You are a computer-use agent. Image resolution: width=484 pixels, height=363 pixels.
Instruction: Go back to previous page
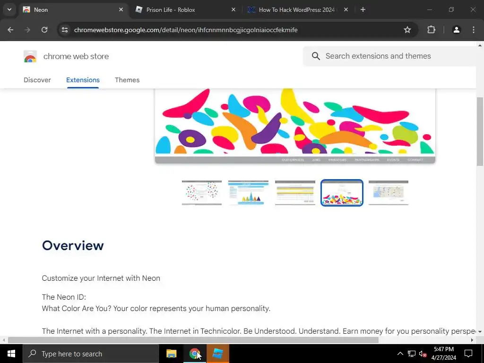coord(10,30)
